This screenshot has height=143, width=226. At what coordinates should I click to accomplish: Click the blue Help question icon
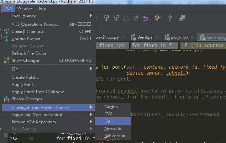(x=170, y=18)
